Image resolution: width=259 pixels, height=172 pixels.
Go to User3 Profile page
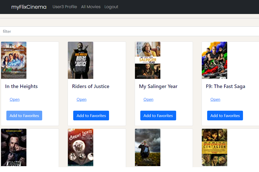click(65, 7)
